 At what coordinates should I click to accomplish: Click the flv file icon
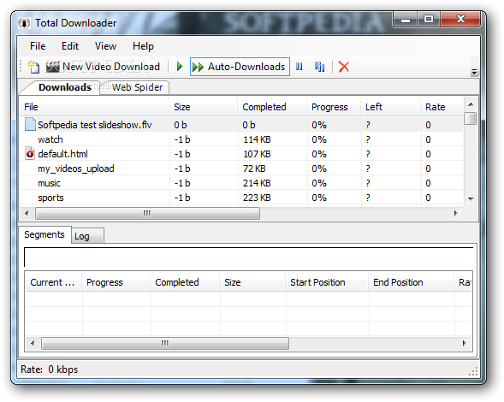(30, 124)
